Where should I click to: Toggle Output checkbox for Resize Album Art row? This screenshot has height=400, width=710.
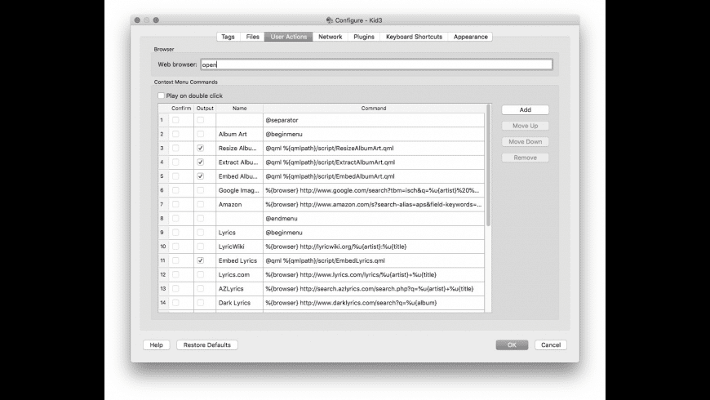click(x=200, y=148)
